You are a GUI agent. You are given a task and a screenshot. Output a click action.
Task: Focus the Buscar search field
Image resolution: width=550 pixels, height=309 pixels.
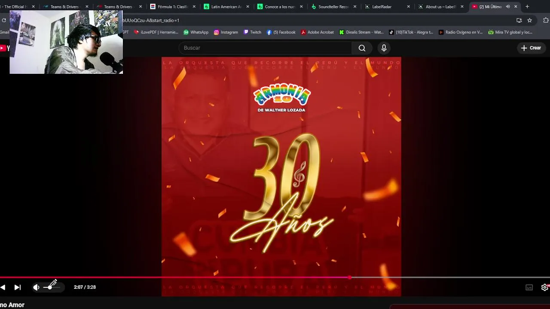265,48
